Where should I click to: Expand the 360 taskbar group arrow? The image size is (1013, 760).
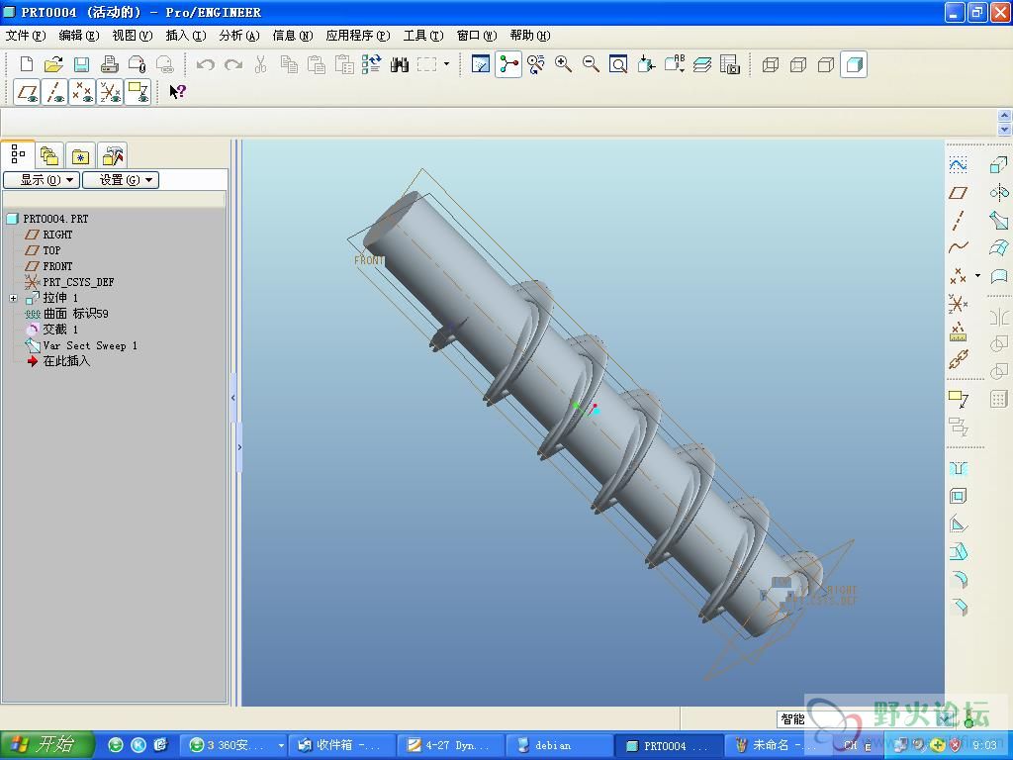pyautogui.click(x=281, y=745)
